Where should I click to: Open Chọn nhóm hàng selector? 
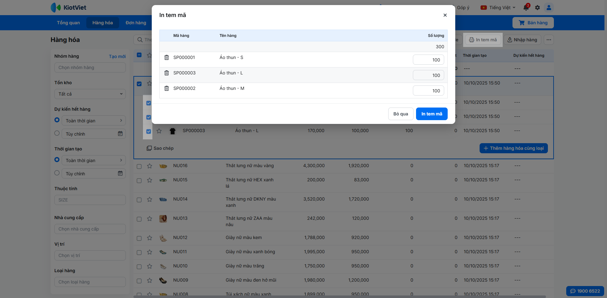click(x=90, y=67)
